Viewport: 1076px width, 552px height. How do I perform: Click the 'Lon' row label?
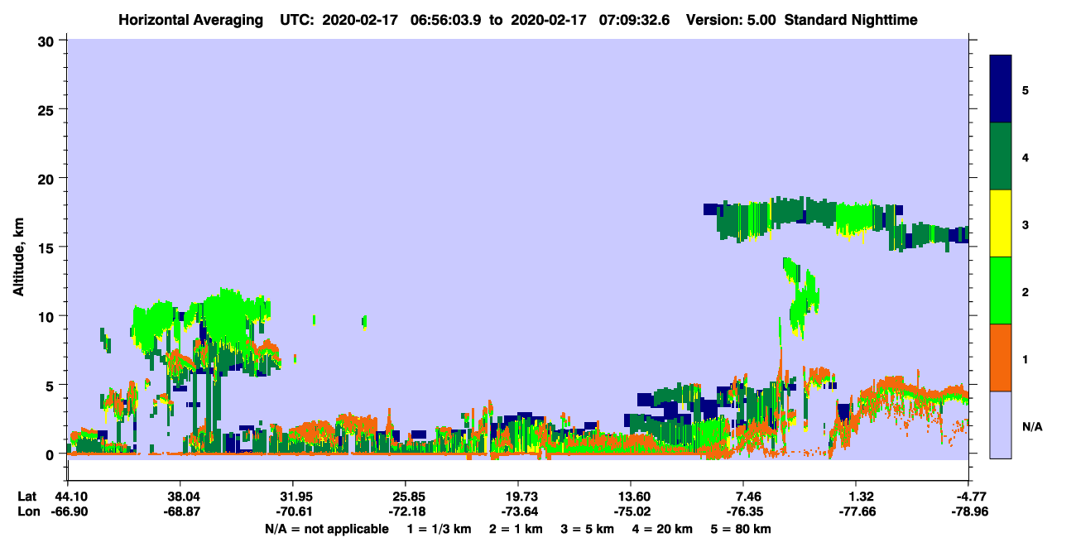tap(27, 511)
